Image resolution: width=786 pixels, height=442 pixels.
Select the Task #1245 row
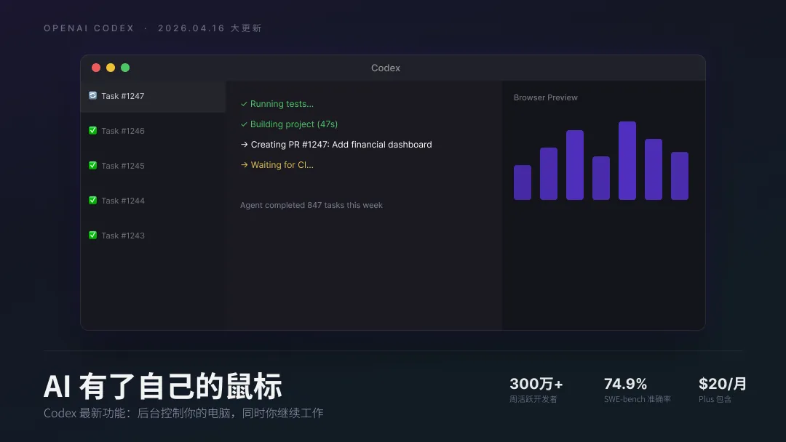(x=153, y=166)
